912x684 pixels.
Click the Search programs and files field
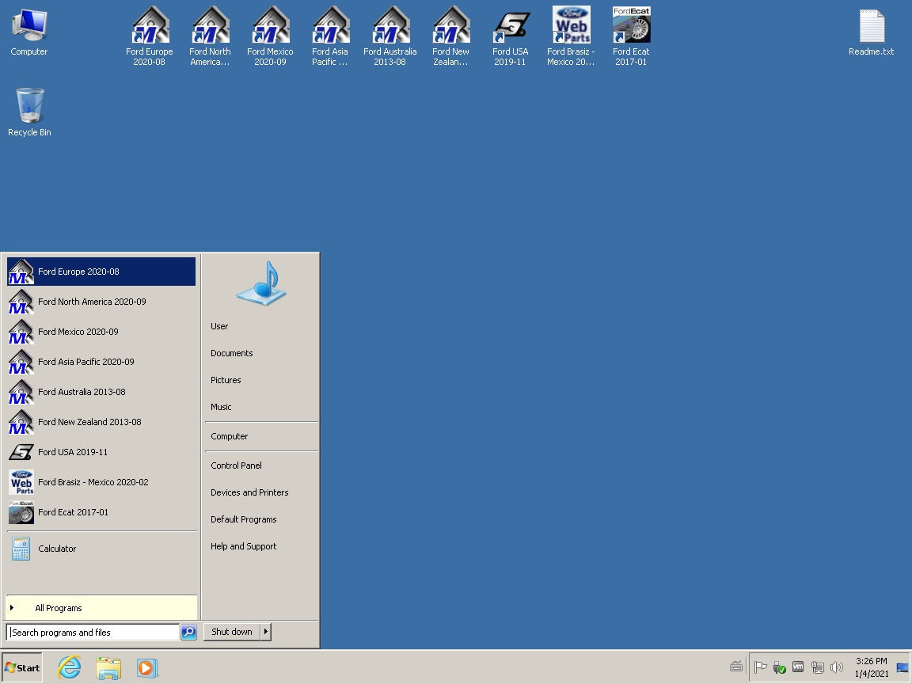93,633
